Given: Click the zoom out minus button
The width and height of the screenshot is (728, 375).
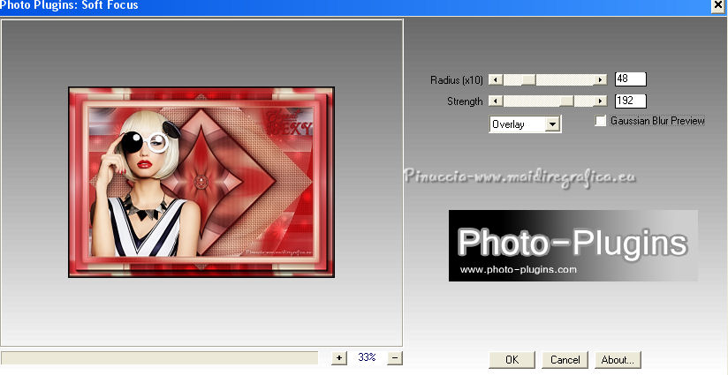Looking at the screenshot, I should coord(395,358).
